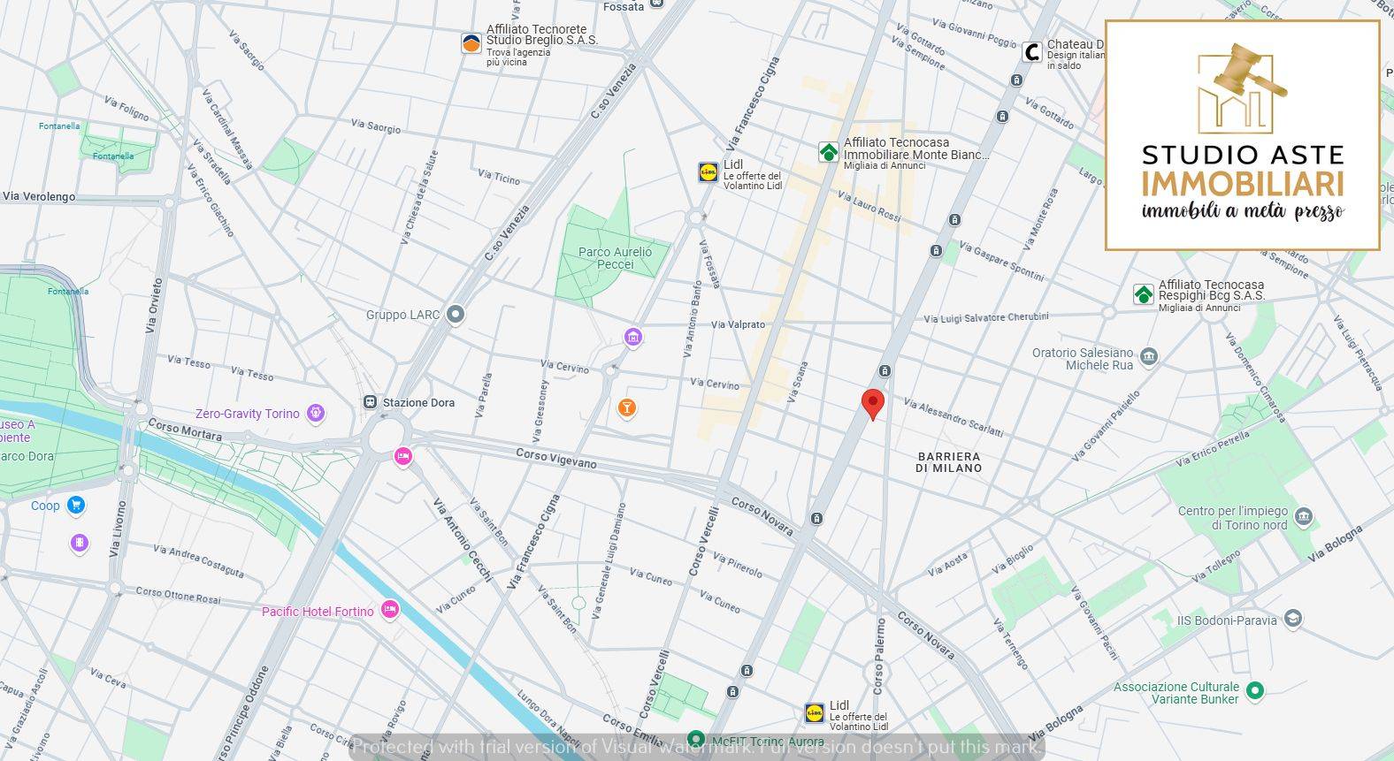
Task: Click the Via Andrea Costaguta label
Action: point(198,560)
